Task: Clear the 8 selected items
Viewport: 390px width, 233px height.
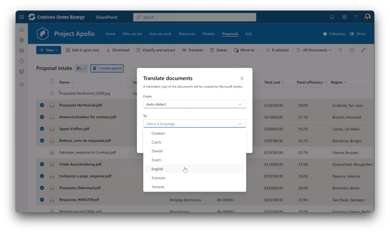Action: [x=268, y=50]
